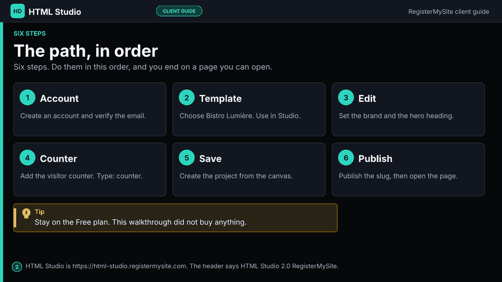
Task: Click the step 5 number badge
Action: 187,158
